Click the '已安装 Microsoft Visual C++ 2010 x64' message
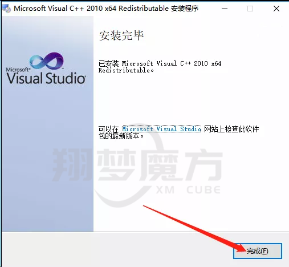Image resolution: width=289 pixels, height=267 pixels. 160,63
